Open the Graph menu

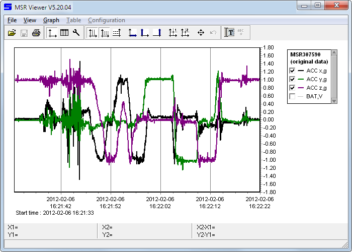[x=51, y=20]
